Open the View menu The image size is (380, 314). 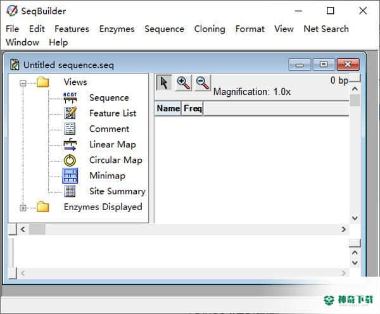(x=284, y=29)
